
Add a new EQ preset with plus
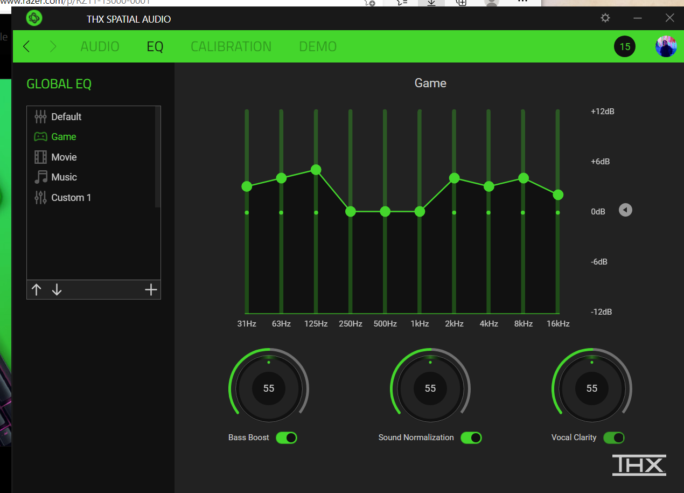pyautogui.click(x=151, y=290)
